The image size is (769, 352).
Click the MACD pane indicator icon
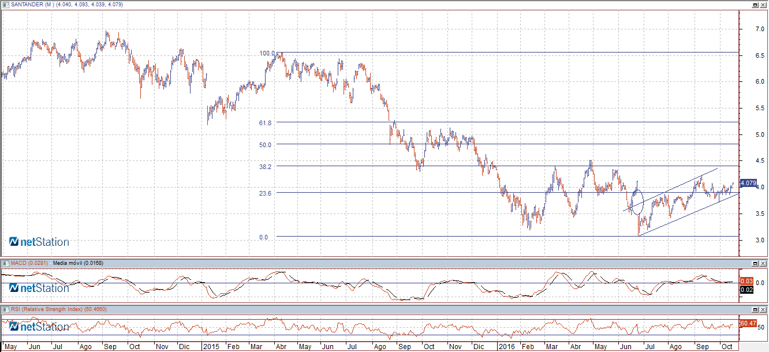click(x=6, y=263)
